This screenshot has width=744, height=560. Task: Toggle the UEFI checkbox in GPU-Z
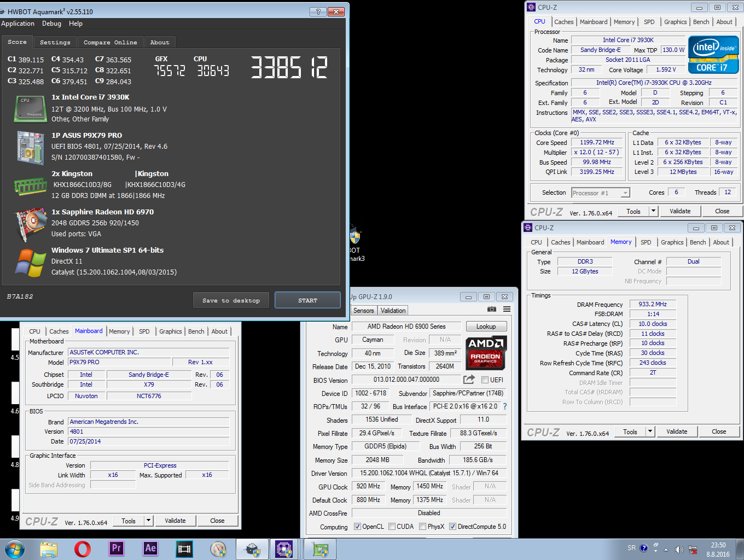(x=485, y=380)
